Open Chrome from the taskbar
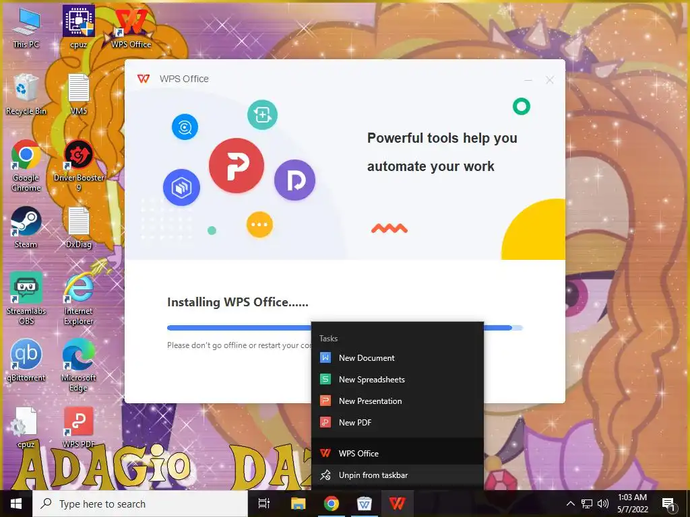690x517 pixels. pos(332,504)
